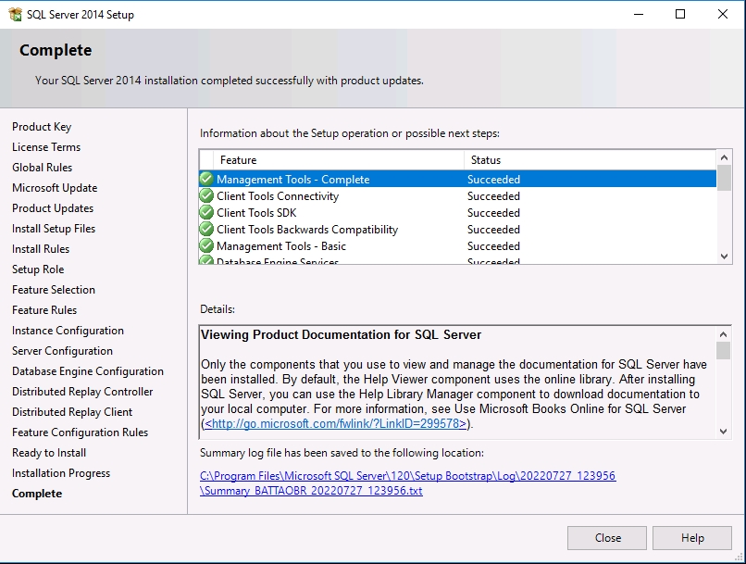
Task: Click green check icon beside Management Tools - Basic
Action: [206, 245]
